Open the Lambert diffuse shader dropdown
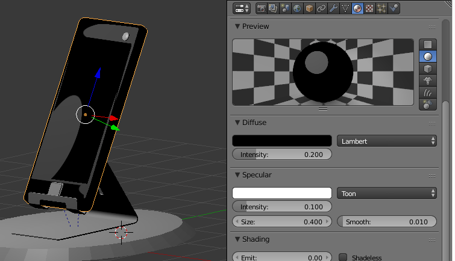 pyautogui.click(x=386, y=141)
